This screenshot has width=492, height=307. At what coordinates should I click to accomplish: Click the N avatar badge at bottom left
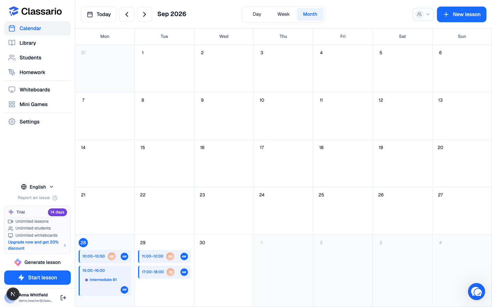13,294
